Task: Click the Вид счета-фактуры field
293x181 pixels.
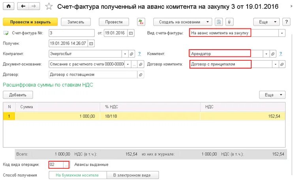Action: pyautogui.click(x=234, y=33)
